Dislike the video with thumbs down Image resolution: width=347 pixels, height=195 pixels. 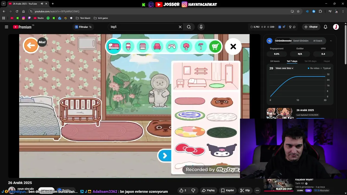[193, 190]
